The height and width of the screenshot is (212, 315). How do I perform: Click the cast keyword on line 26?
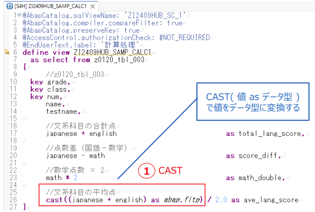(54, 200)
